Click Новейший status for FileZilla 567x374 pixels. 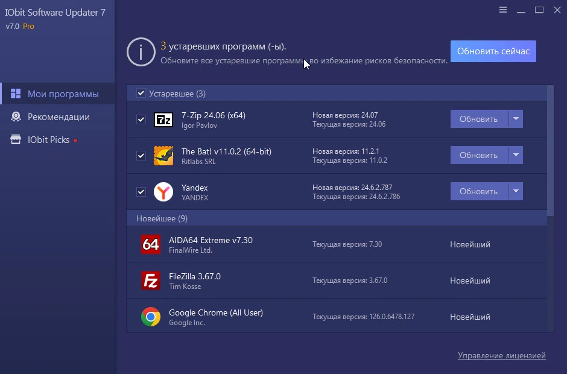(x=470, y=280)
